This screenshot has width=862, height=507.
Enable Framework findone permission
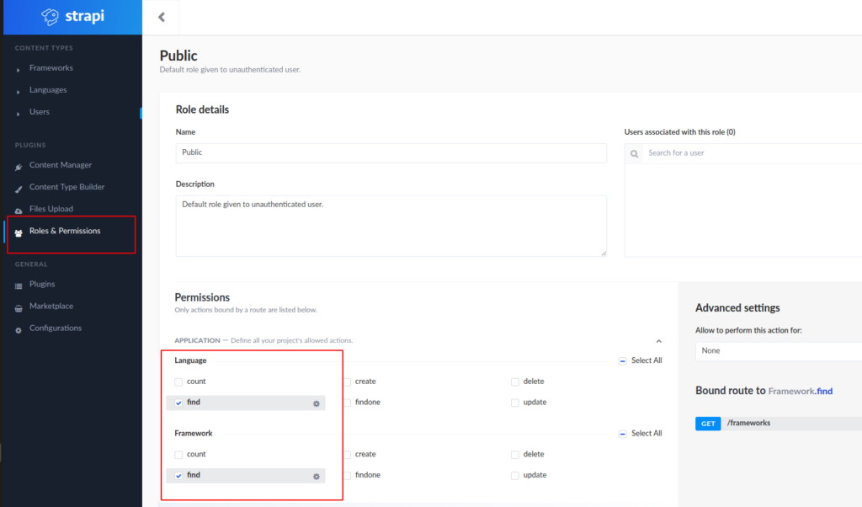[348, 476]
